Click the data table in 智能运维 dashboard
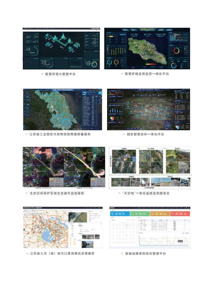The width and height of the screenshot is (208, 284). [x=163, y=225]
